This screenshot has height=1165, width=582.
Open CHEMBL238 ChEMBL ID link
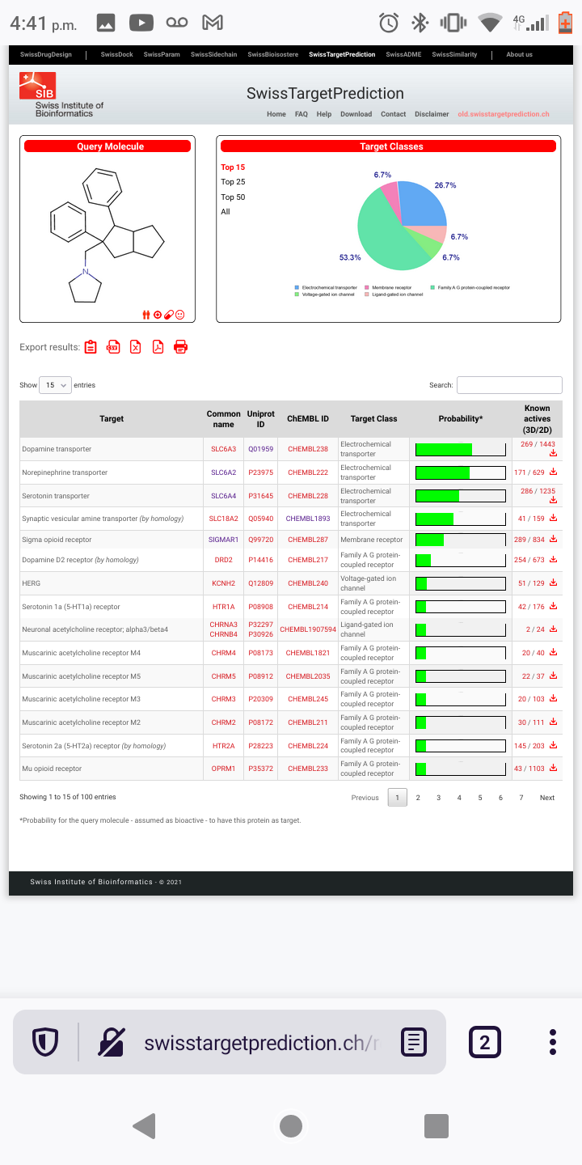click(x=308, y=449)
